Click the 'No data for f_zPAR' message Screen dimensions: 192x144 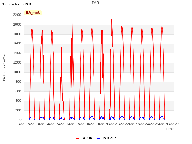16,4
